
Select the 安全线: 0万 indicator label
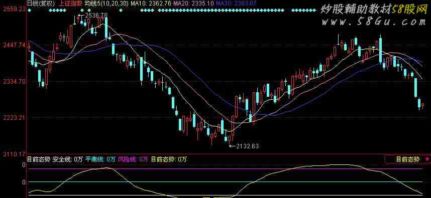tap(68, 159)
